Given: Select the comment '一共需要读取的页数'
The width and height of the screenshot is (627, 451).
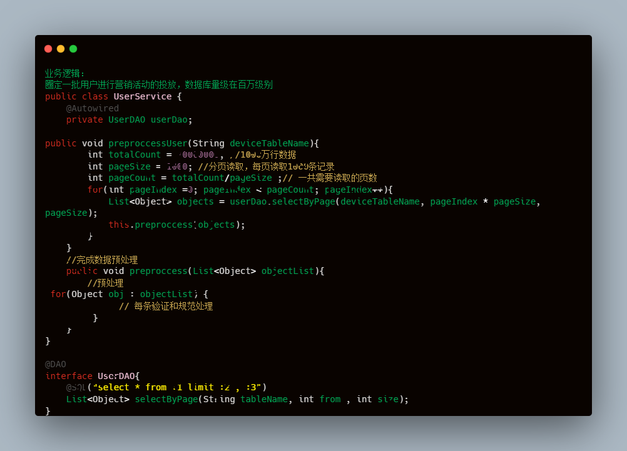Looking at the screenshot, I should pos(337,178).
